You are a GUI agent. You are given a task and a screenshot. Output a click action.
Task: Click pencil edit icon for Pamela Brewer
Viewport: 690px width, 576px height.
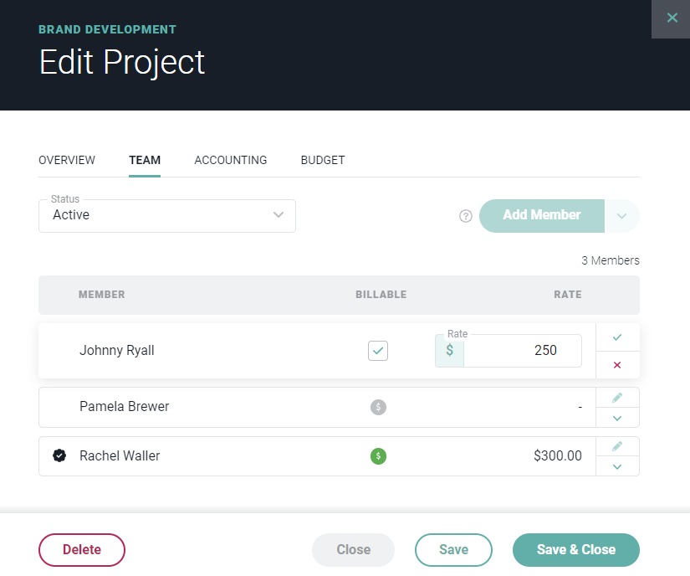(617, 398)
